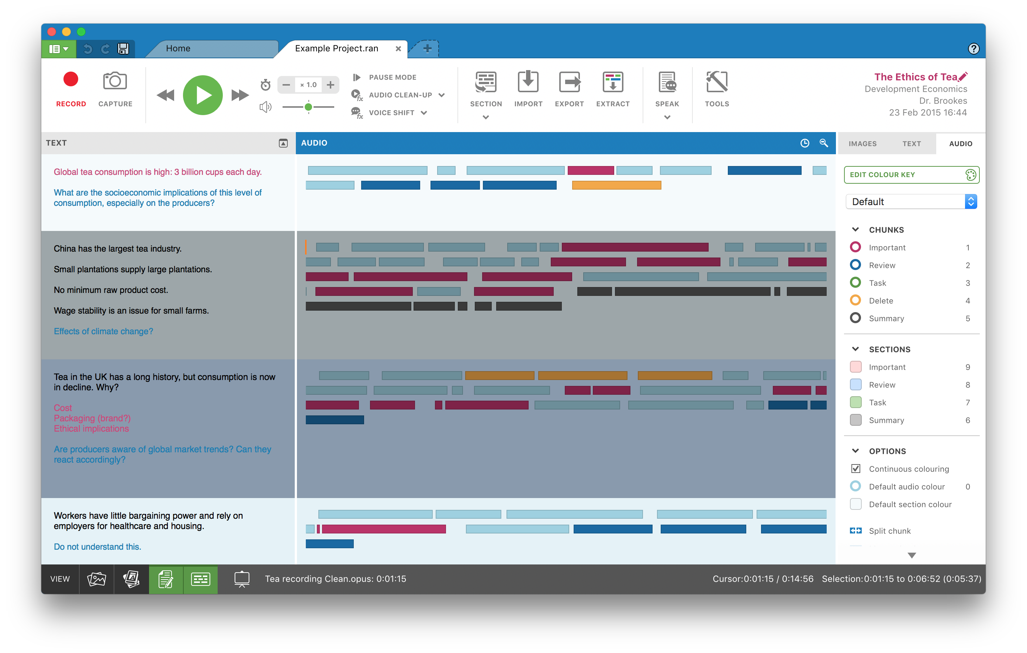Screen dimensions: 1027x653
Task: Click the magnifier icon in Audio header
Action: coord(824,143)
